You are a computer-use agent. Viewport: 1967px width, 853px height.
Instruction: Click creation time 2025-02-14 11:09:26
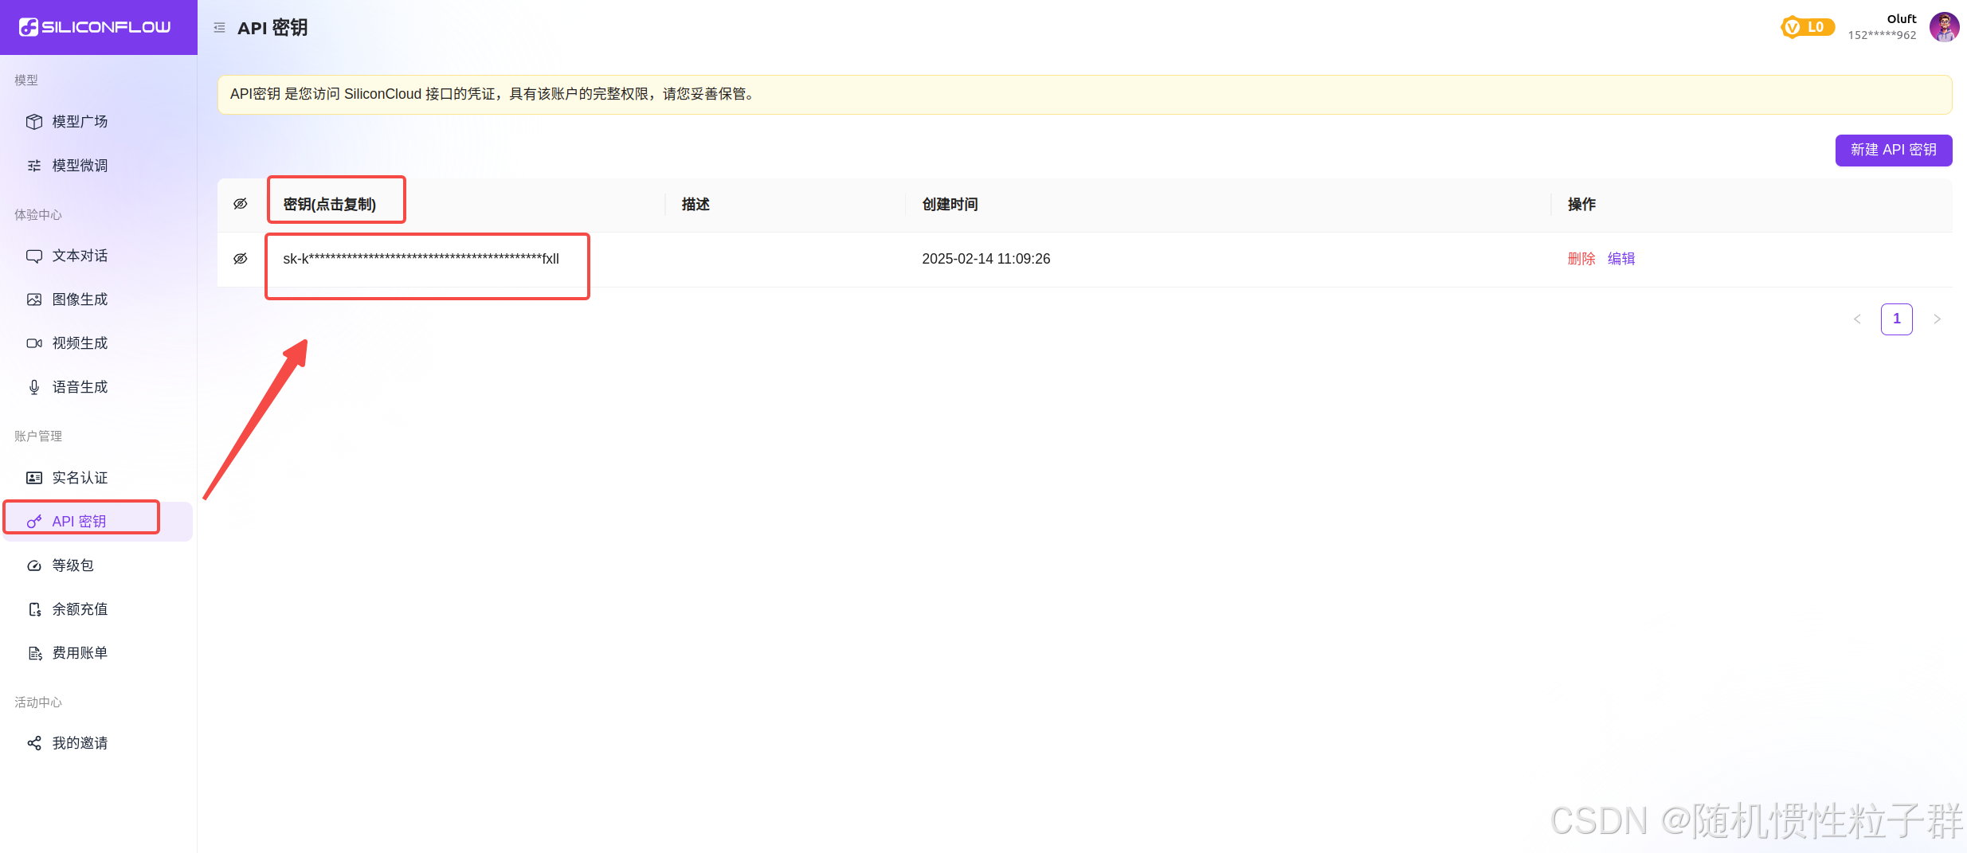986,259
